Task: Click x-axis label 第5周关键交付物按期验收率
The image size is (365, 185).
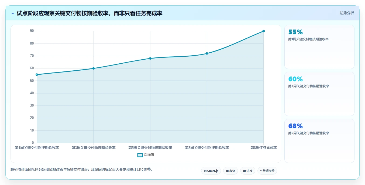Action: (x=150, y=148)
